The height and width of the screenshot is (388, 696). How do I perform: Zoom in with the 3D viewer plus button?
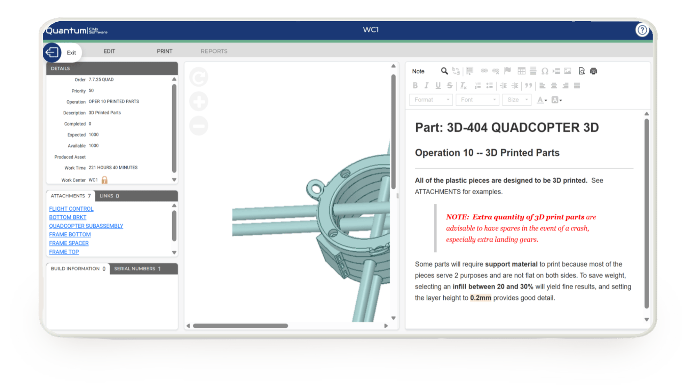[x=199, y=102]
